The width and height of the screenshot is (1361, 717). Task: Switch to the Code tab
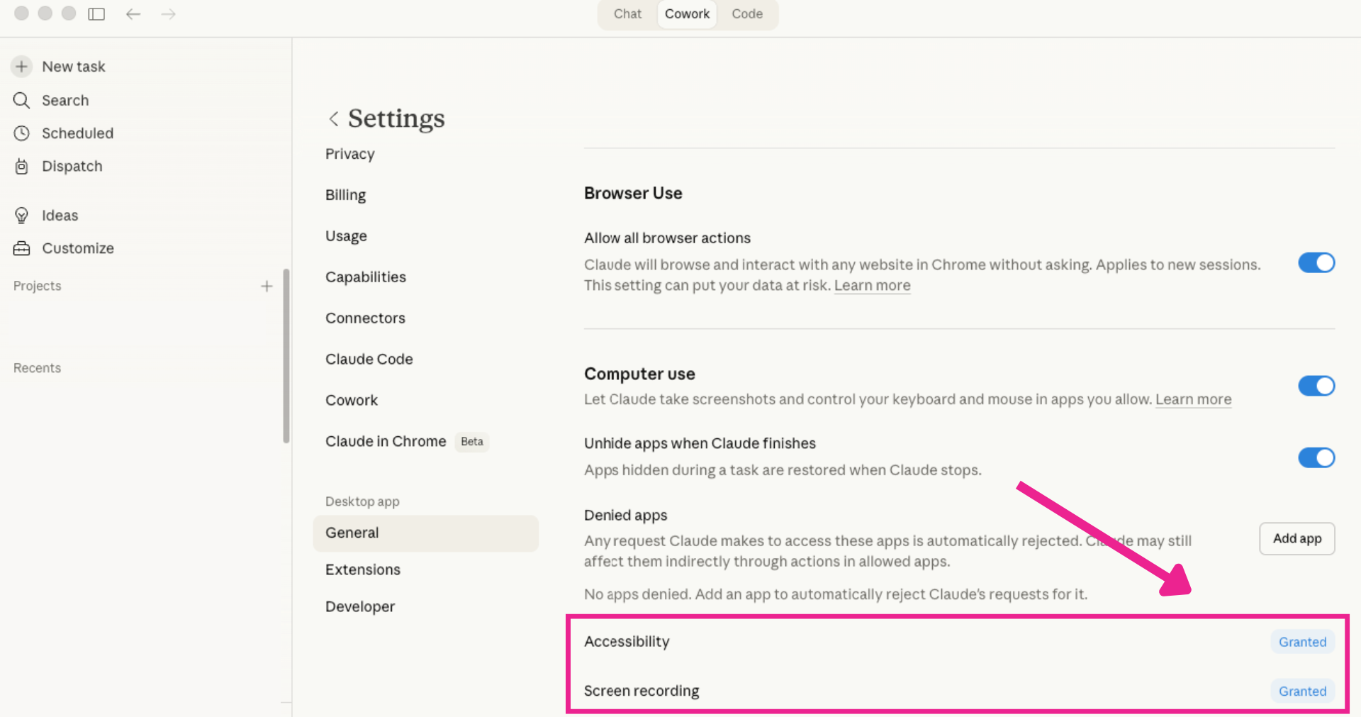(x=746, y=14)
